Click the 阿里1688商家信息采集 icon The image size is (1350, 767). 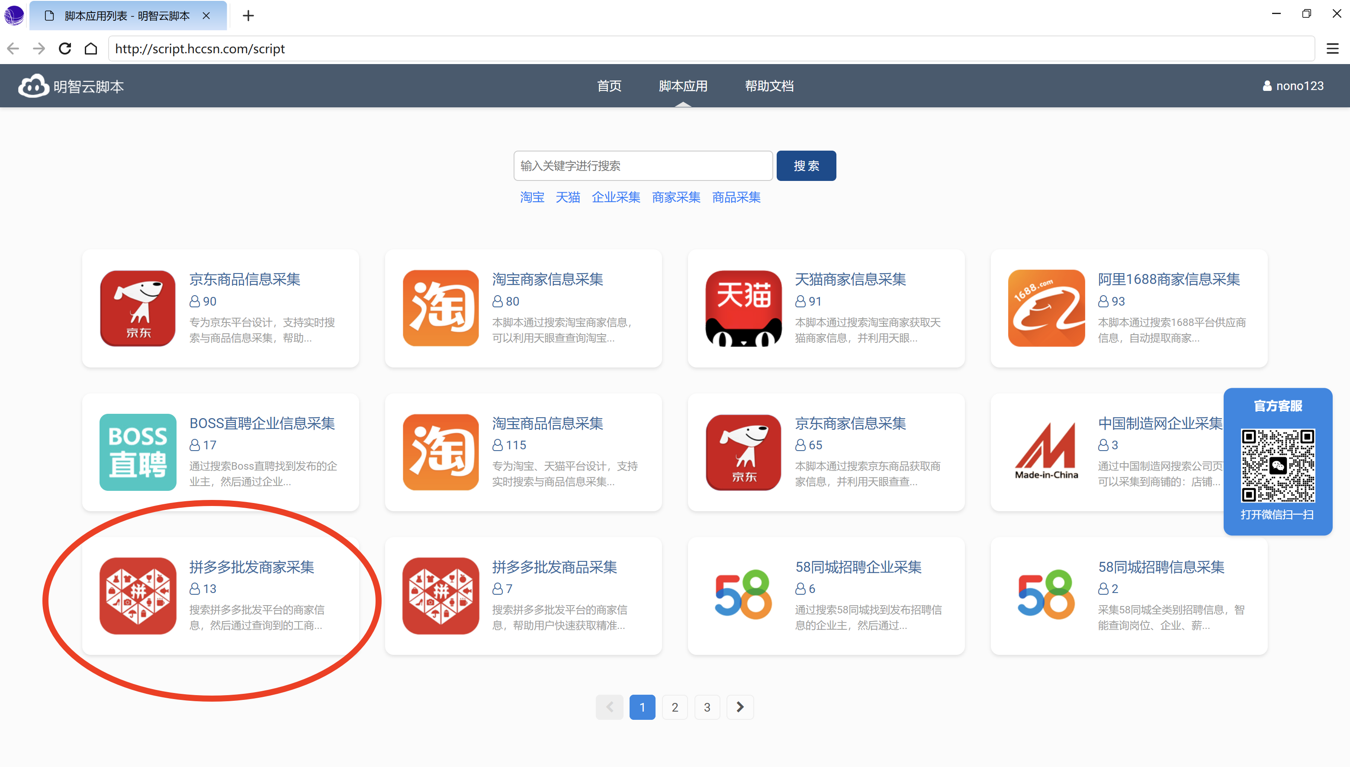click(x=1046, y=308)
